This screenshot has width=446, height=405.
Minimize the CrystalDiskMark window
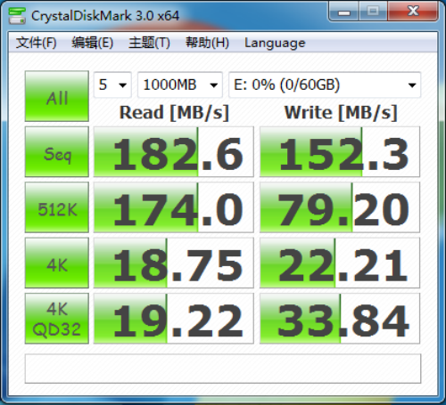coord(344,12)
